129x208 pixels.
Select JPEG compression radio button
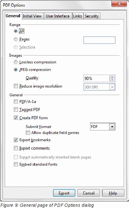pos(16,70)
